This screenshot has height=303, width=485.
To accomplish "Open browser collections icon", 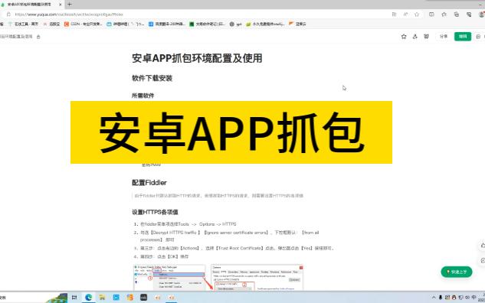I will pos(457,15).
